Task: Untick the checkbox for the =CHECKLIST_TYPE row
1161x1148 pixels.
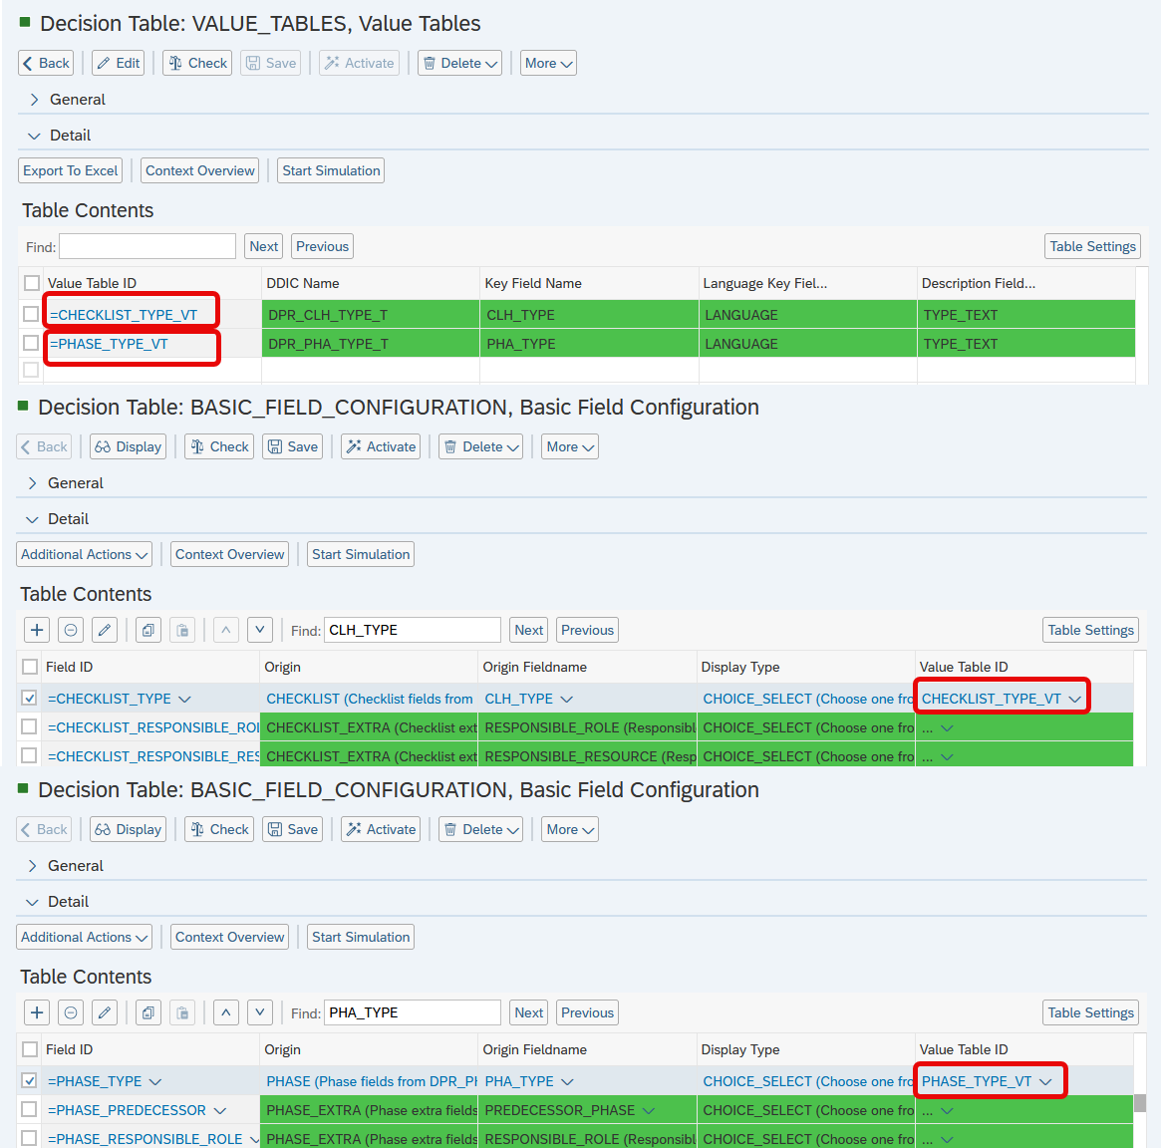Action: tap(29, 699)
